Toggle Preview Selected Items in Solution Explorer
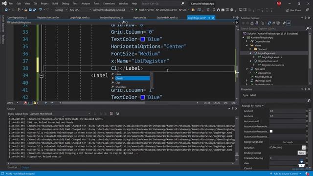Image resolution: width=313 pixels, height=176 pixels. pyautogui.click(x=289, y=23)
